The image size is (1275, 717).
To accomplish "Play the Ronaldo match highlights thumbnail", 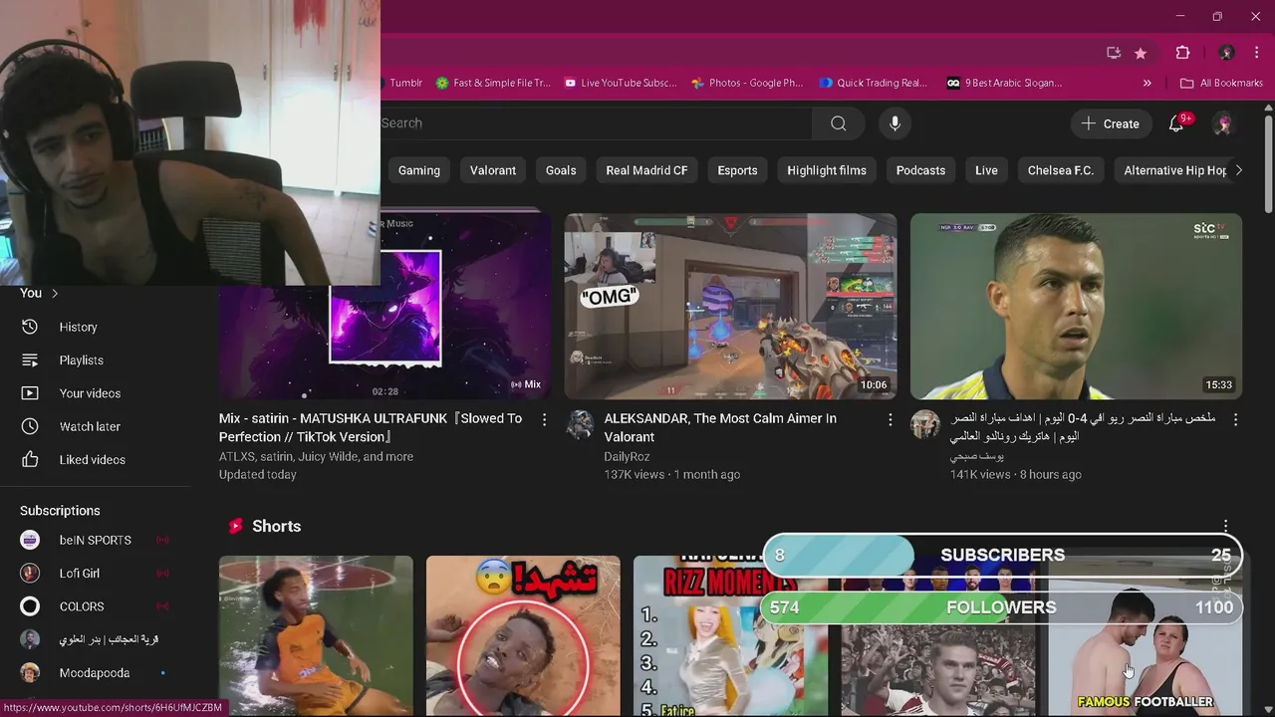I will 1076,306.
